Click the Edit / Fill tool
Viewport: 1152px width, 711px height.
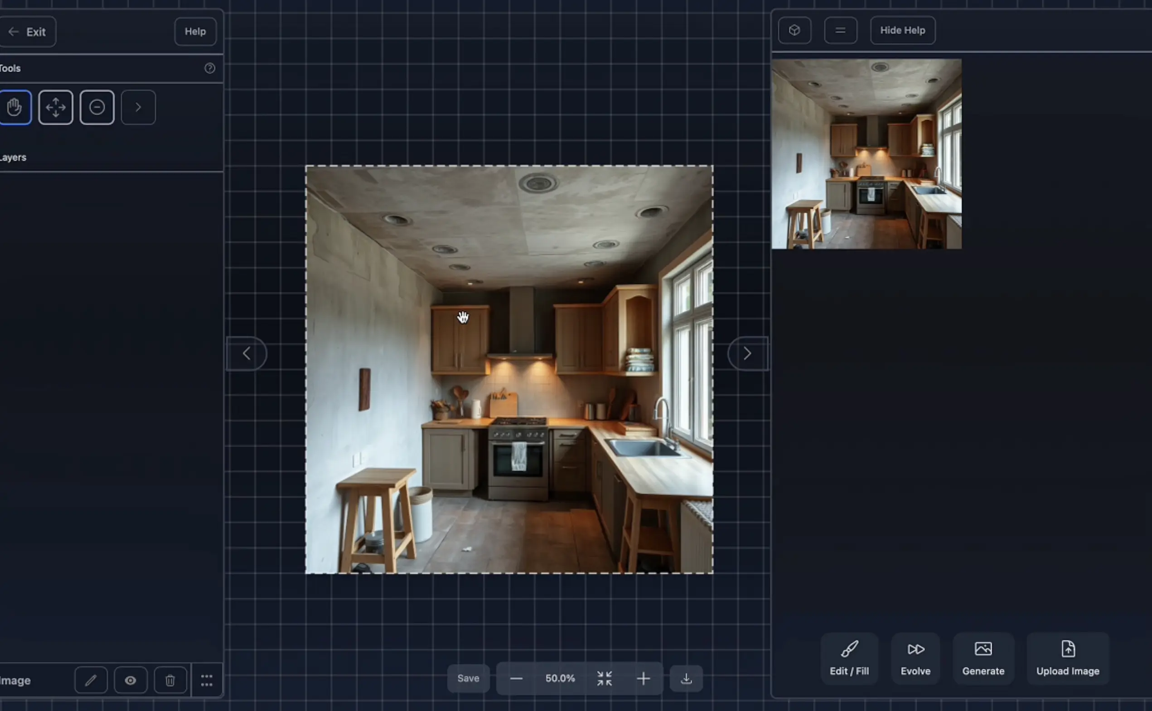pos(849,658)
